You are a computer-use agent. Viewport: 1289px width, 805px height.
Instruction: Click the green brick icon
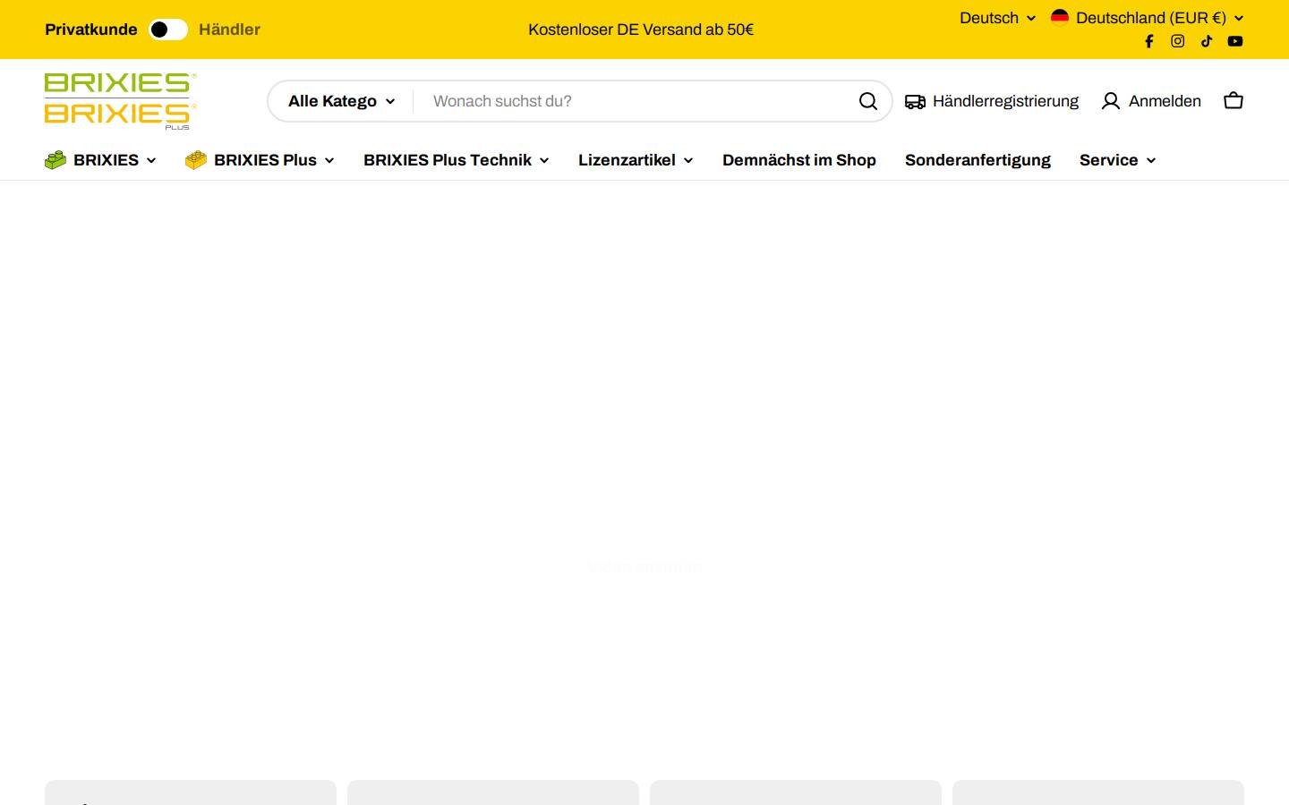pyautogui.click(x=55, y=159)
